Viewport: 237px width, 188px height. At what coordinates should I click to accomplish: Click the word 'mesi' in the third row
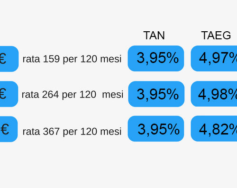(x=111, y=131)
